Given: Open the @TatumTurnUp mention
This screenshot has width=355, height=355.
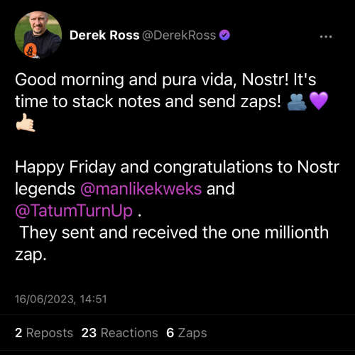Looking at the screenshot, I should 74,211.
